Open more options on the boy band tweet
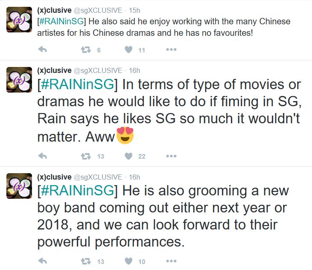The image size is (312, 270). point(171,261)
